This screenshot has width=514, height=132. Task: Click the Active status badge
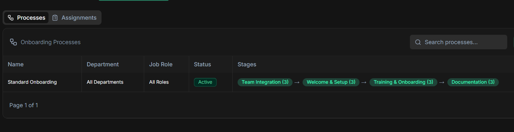coord(205,82)
